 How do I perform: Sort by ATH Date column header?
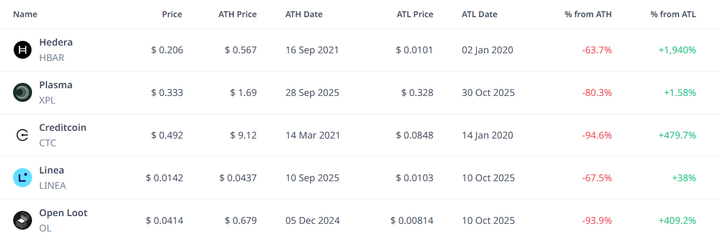(304, 14)
